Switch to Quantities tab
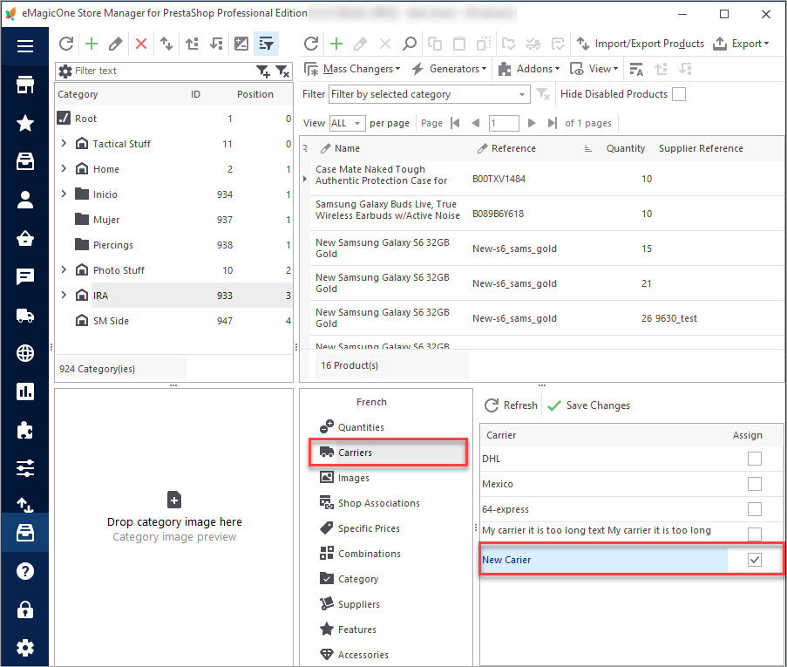The width and height of the screenshot is (787, 667). coord(361,427)
